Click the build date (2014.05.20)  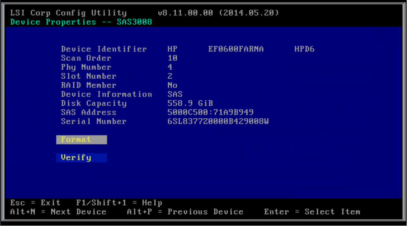coord(249,13)
